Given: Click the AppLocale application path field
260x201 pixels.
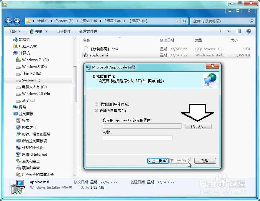Looking at the screenshot, I should [x=142, y=126].
